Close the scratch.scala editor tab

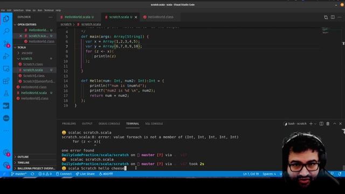[x=136, y=17]
